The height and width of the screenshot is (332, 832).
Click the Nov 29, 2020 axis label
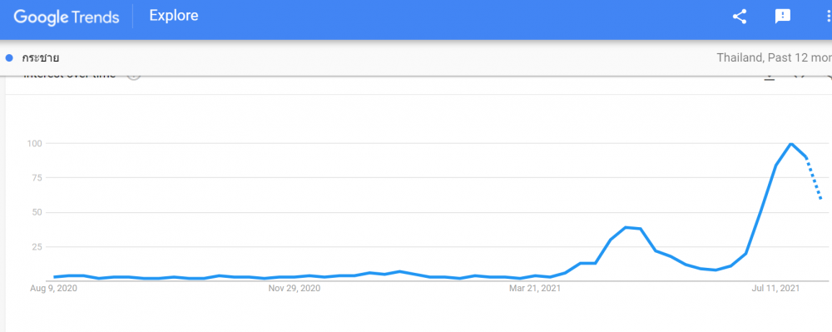point(294,289)
